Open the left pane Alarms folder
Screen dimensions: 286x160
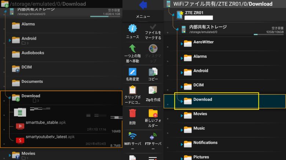[x=62, y=26]
